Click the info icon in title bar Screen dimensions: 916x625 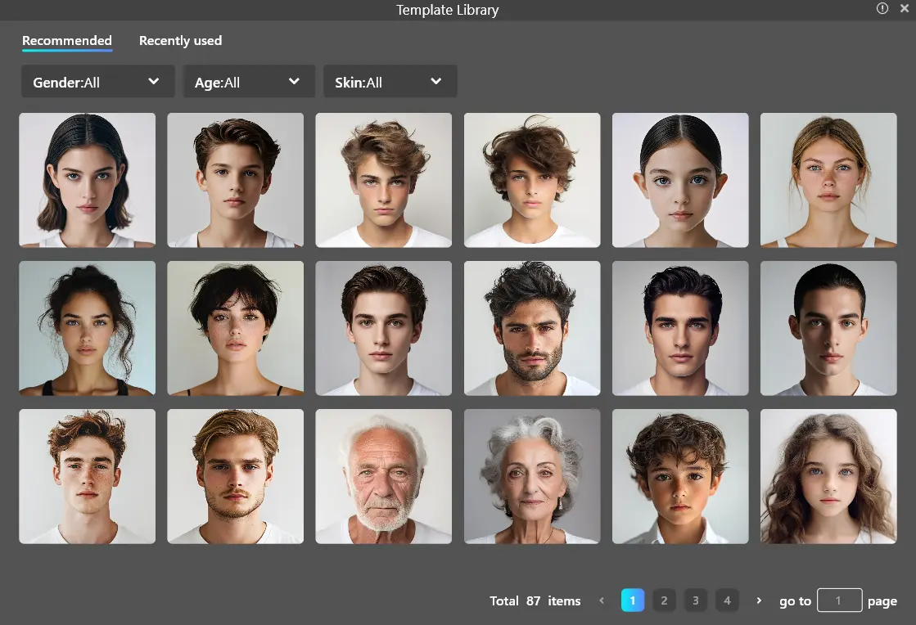(882, 8)
